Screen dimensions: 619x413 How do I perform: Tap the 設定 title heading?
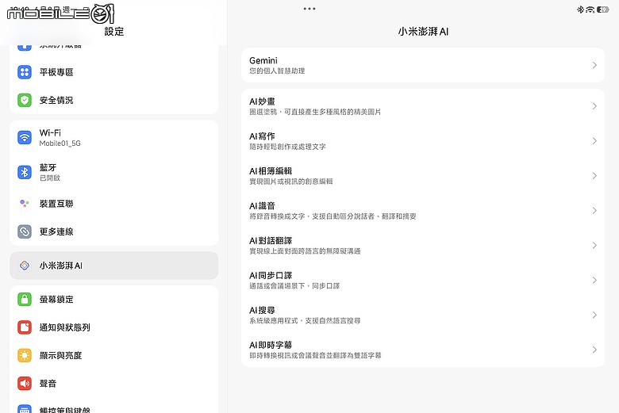[x=114, y=32]
